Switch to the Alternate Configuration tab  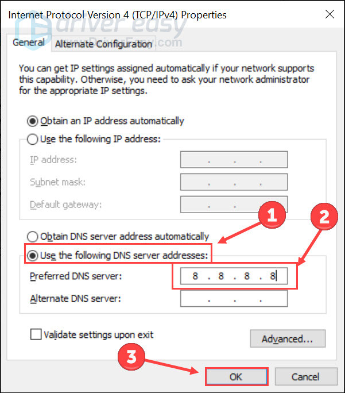pyautogui.click(x=103, y=44)
